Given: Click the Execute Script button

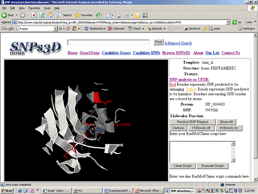Looking at the screenshot, I should pos(213,166).
